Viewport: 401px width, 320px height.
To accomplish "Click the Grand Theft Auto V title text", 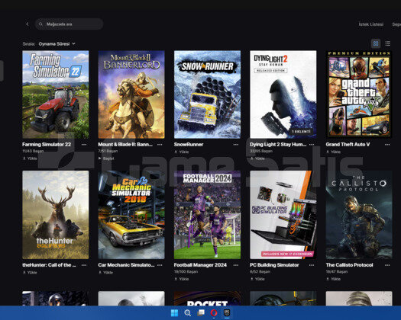I will (348, 145).
